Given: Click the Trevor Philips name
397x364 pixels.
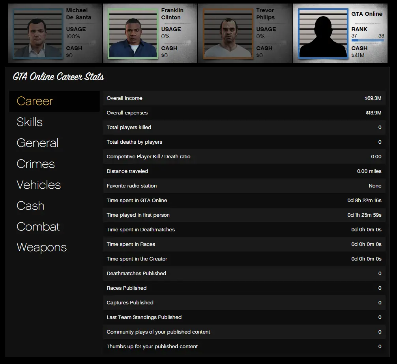Looking at the screenshot, I should pos(265,14).
